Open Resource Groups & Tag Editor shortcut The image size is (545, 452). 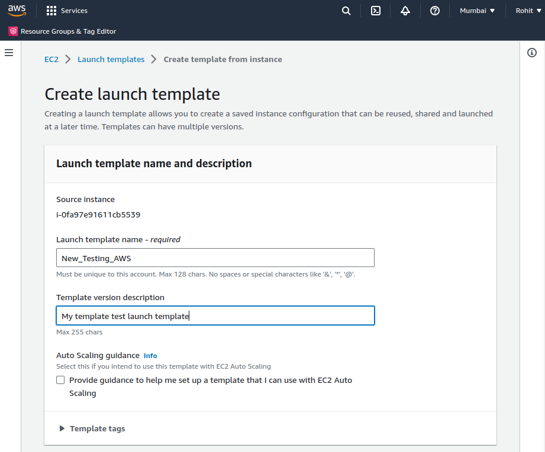[x=69, y=31]
